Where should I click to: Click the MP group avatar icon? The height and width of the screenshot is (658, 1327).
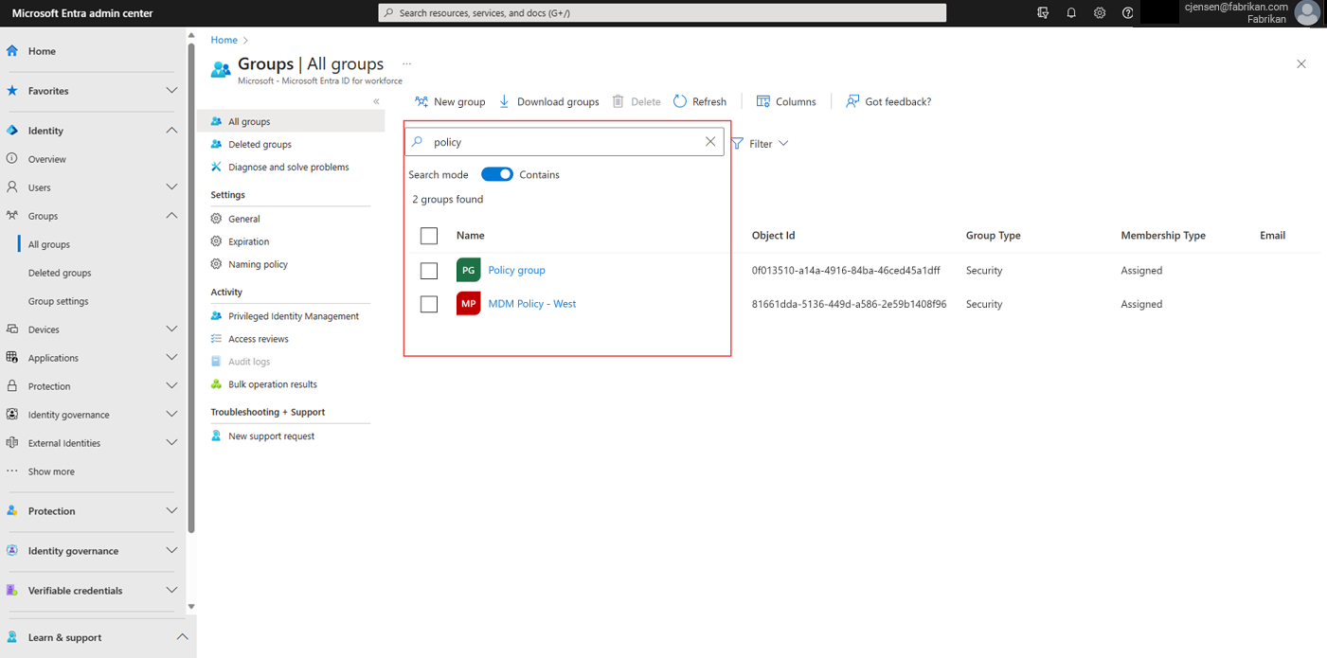(x=468, y=304)
